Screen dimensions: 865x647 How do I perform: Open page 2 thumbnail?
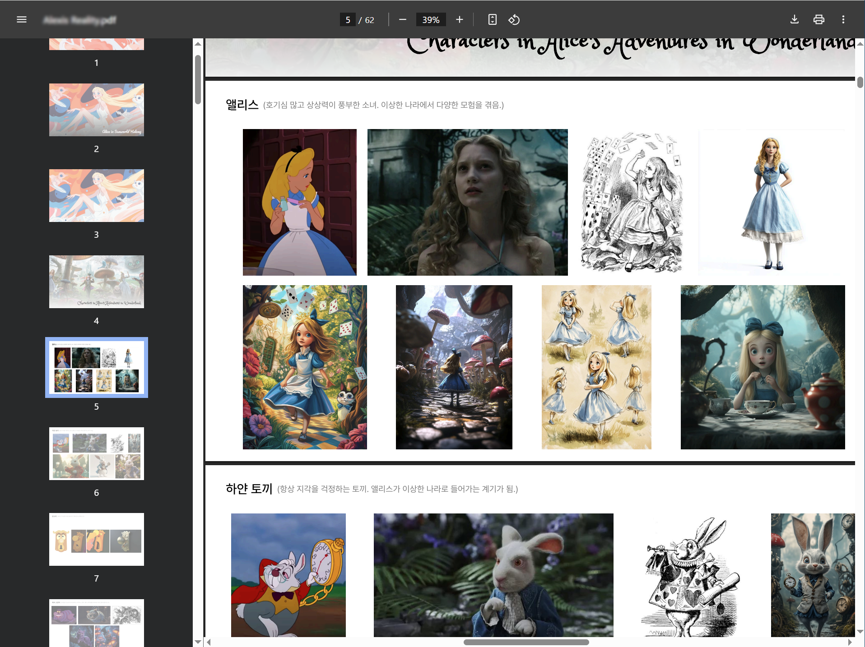[97, 110]
